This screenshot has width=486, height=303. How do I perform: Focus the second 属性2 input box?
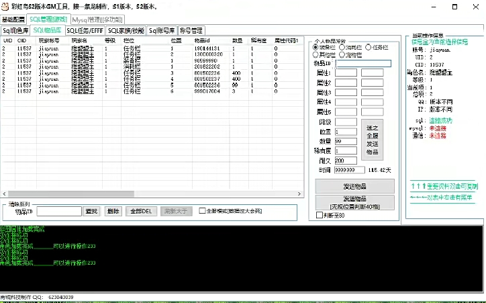[x=373, y=83]
